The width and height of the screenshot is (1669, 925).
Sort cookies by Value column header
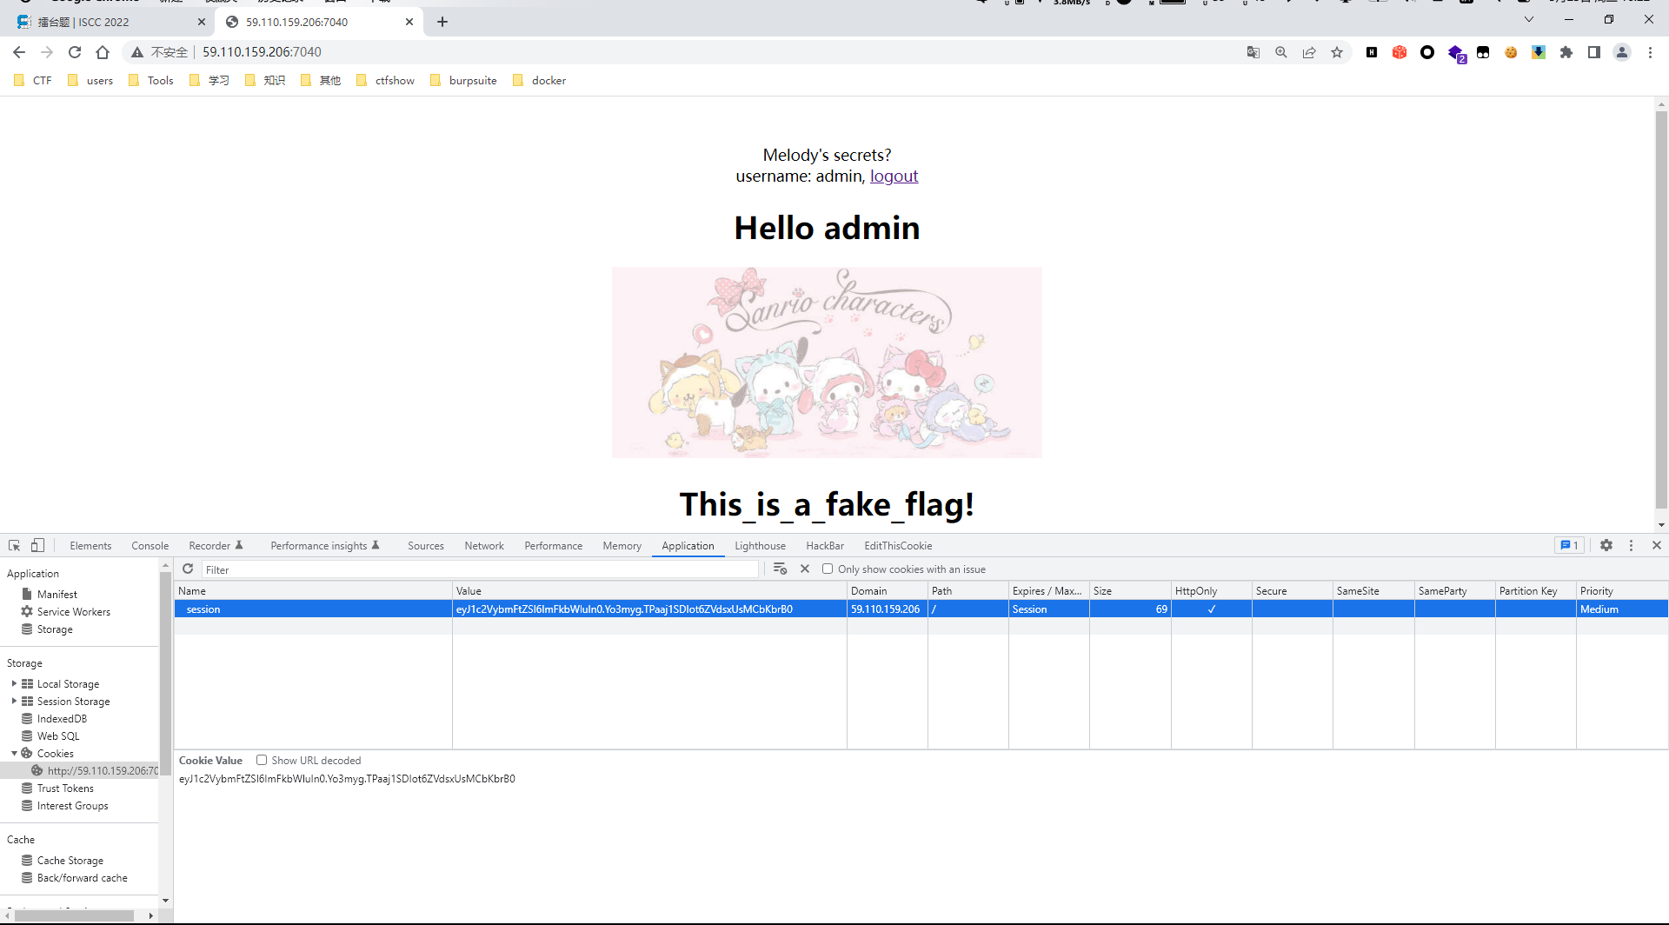click(x=649, y=590)
